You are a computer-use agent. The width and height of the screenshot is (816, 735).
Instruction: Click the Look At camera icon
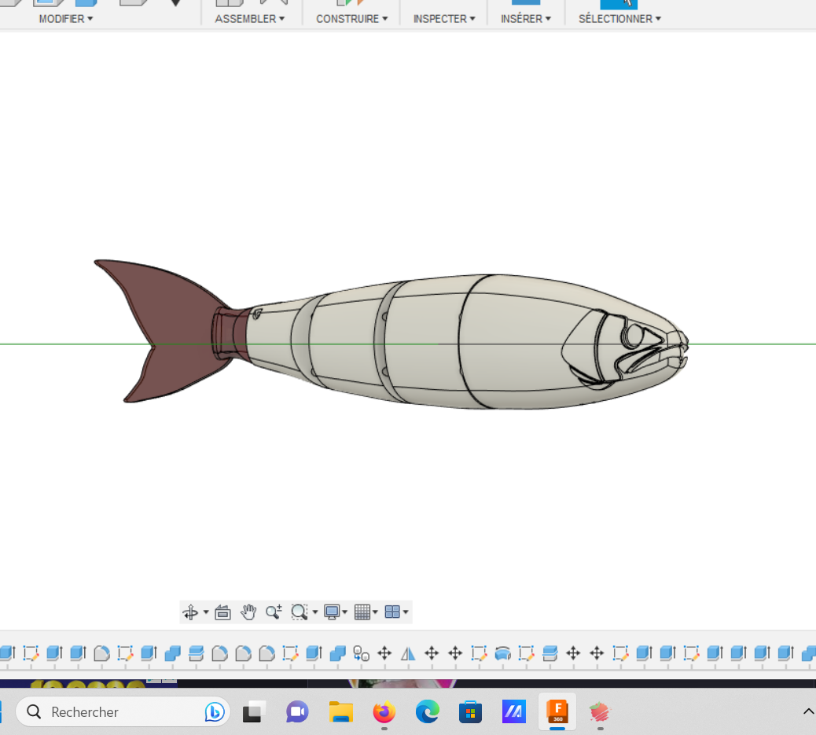222,612
